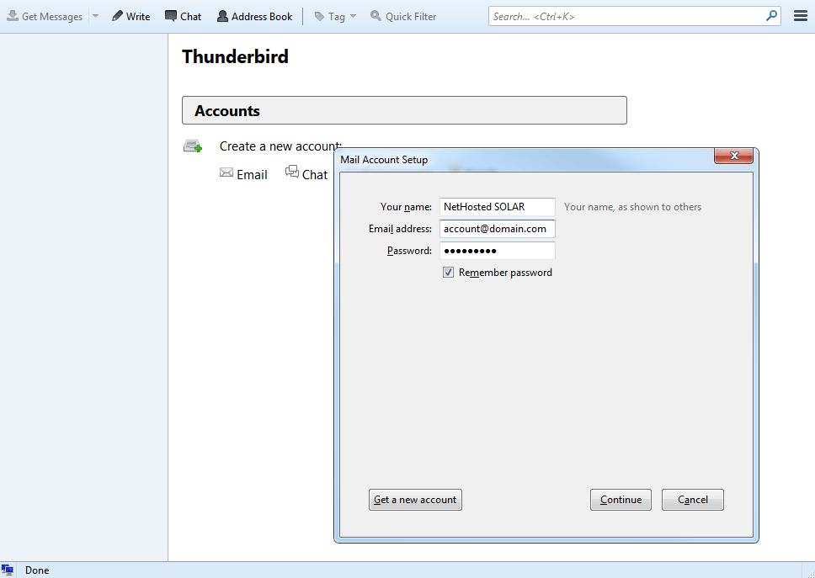Click the Your name input field
This screenshot has height=578, width=815.
coord(498,207)
